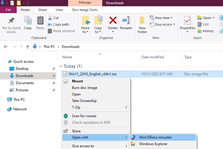Click the red Delete icon
This screenshot has width=223, height=149.
coord(113,20)
